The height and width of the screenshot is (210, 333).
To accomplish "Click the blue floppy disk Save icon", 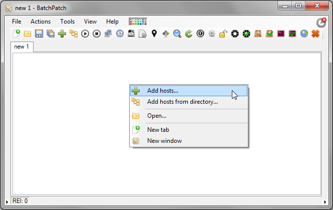I will point(39,34).
